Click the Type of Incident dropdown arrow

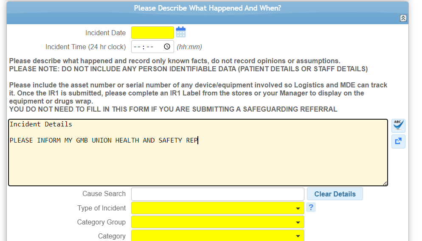[x=298, y=208]
